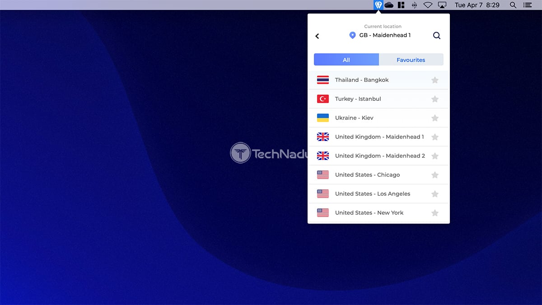The height and width of the screenshot is (305, 542).
Task: Toggle the star for Los Angeles
Action: pyautogui.click(x=435, y=194)
